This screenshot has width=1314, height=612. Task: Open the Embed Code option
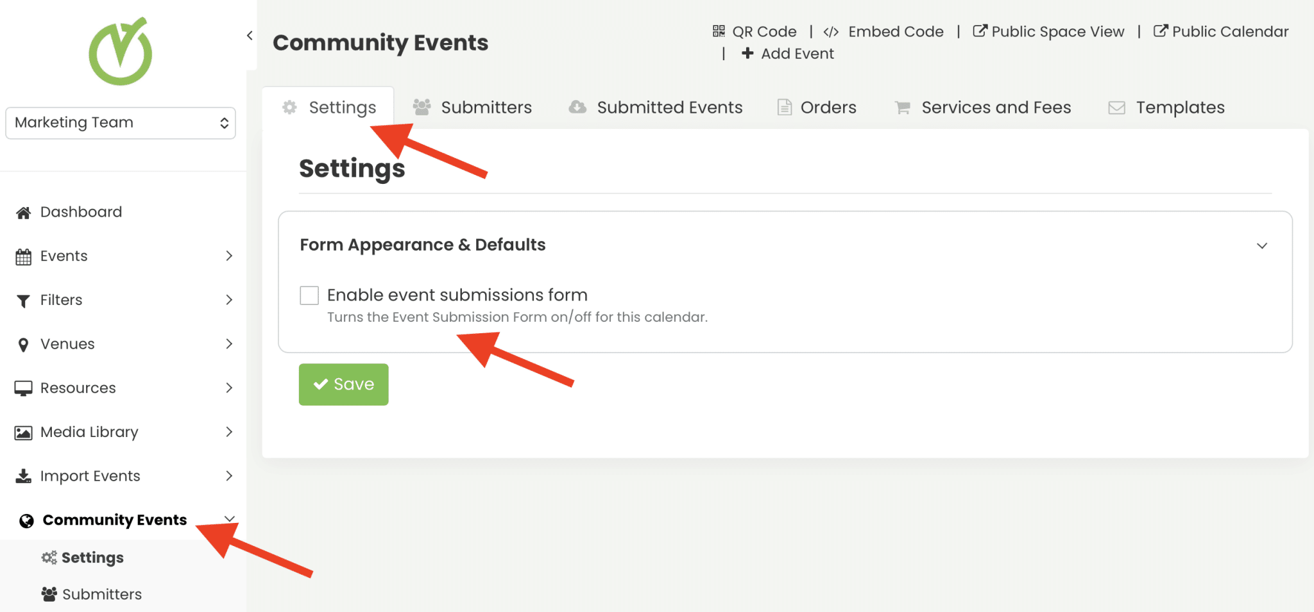click(x=832, y=31)
